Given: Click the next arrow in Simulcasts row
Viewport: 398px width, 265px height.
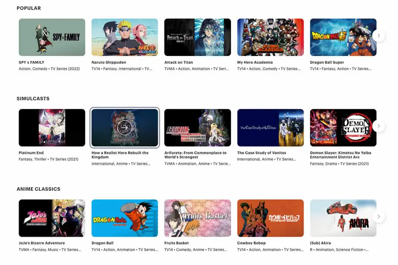Looking at the screenshot, I should click(379, 126).
